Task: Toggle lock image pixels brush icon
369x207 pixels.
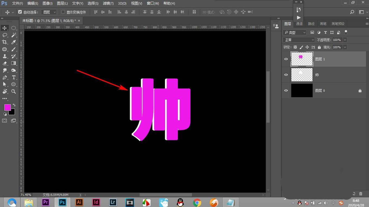Action: coord(301,47)
